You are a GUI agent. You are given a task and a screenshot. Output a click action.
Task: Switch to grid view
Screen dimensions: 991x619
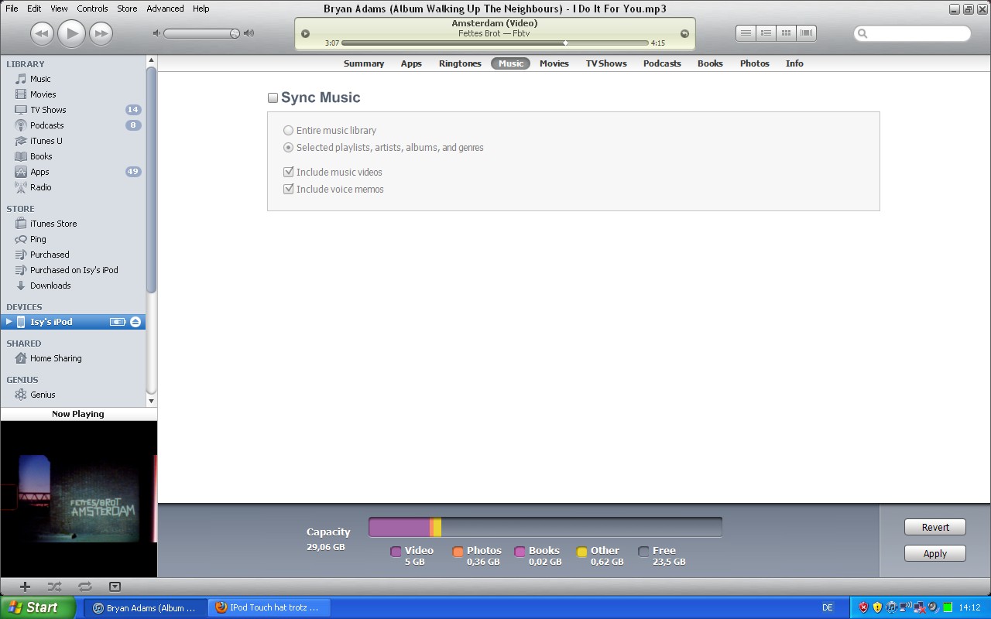[786, 33]
